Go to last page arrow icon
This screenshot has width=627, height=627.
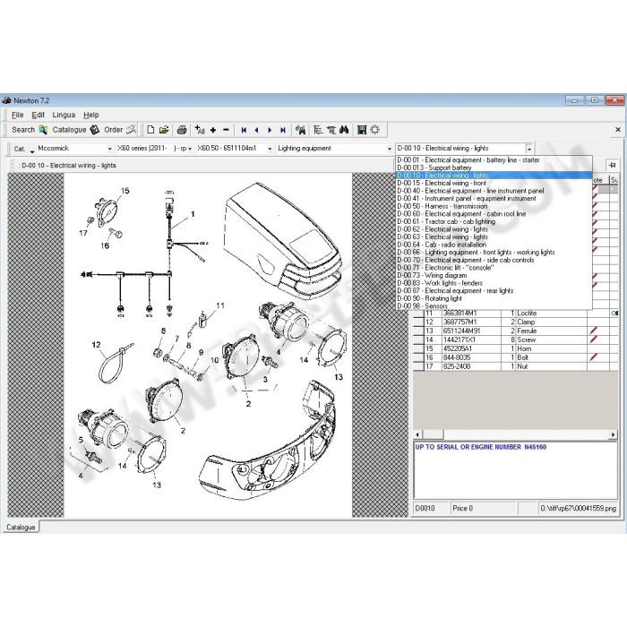283,130
